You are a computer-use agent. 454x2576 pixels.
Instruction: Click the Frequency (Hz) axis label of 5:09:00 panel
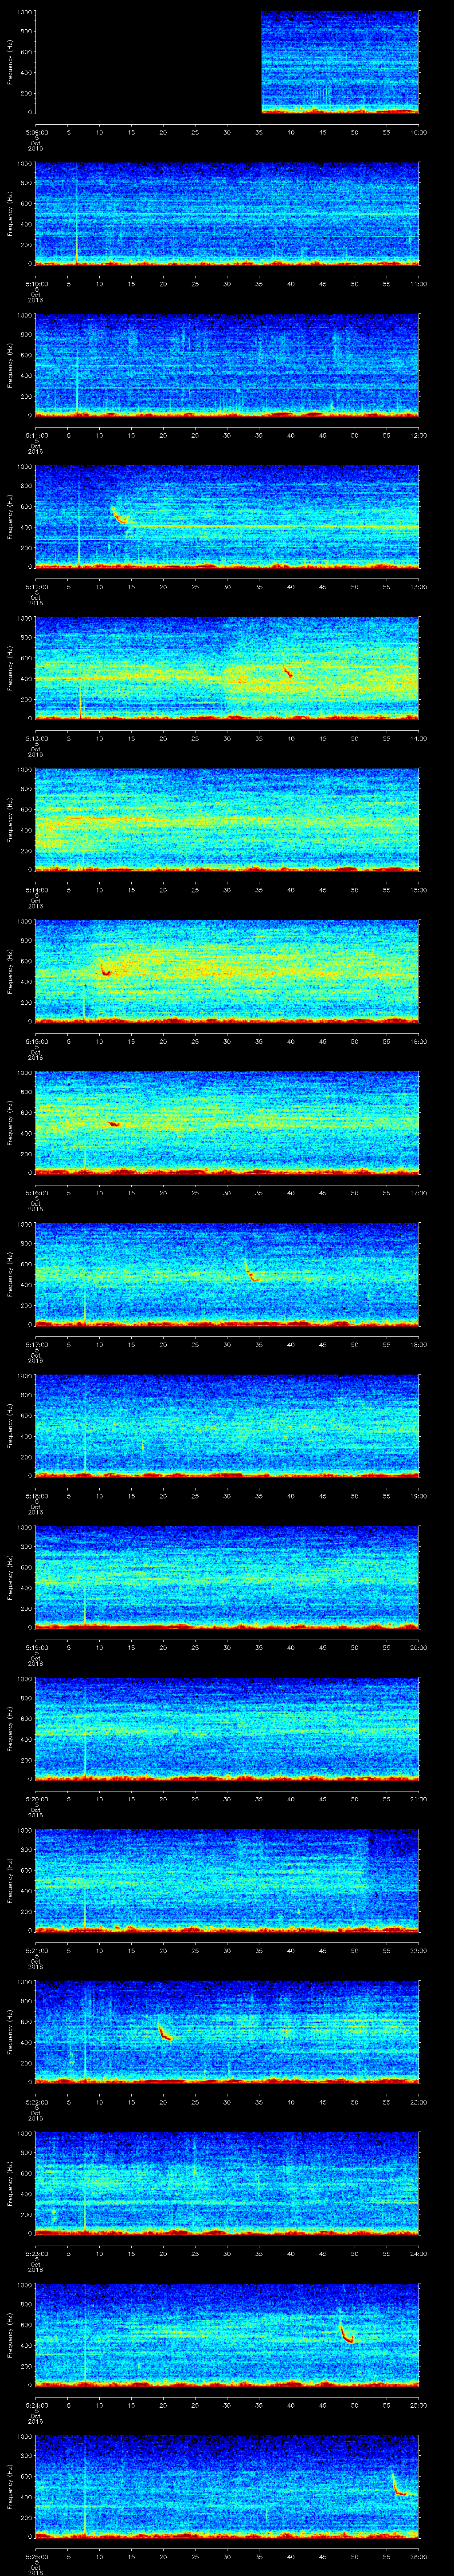pyautogui.click(x=10, y=62)
